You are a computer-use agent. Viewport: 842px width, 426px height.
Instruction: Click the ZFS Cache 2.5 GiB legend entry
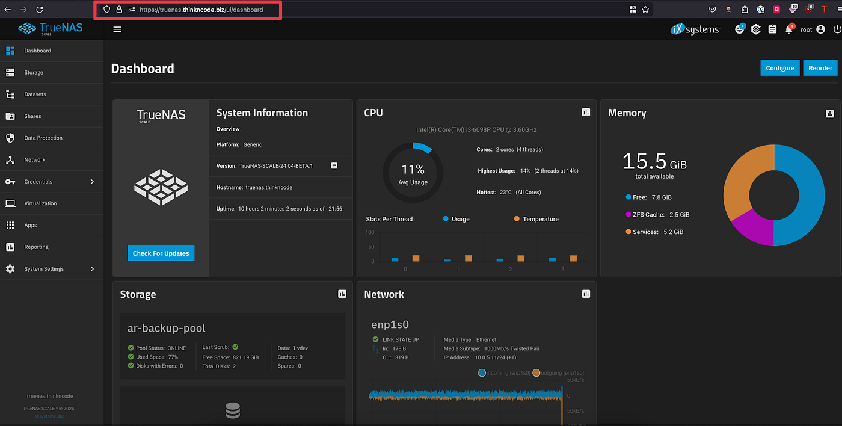[657, 214]
